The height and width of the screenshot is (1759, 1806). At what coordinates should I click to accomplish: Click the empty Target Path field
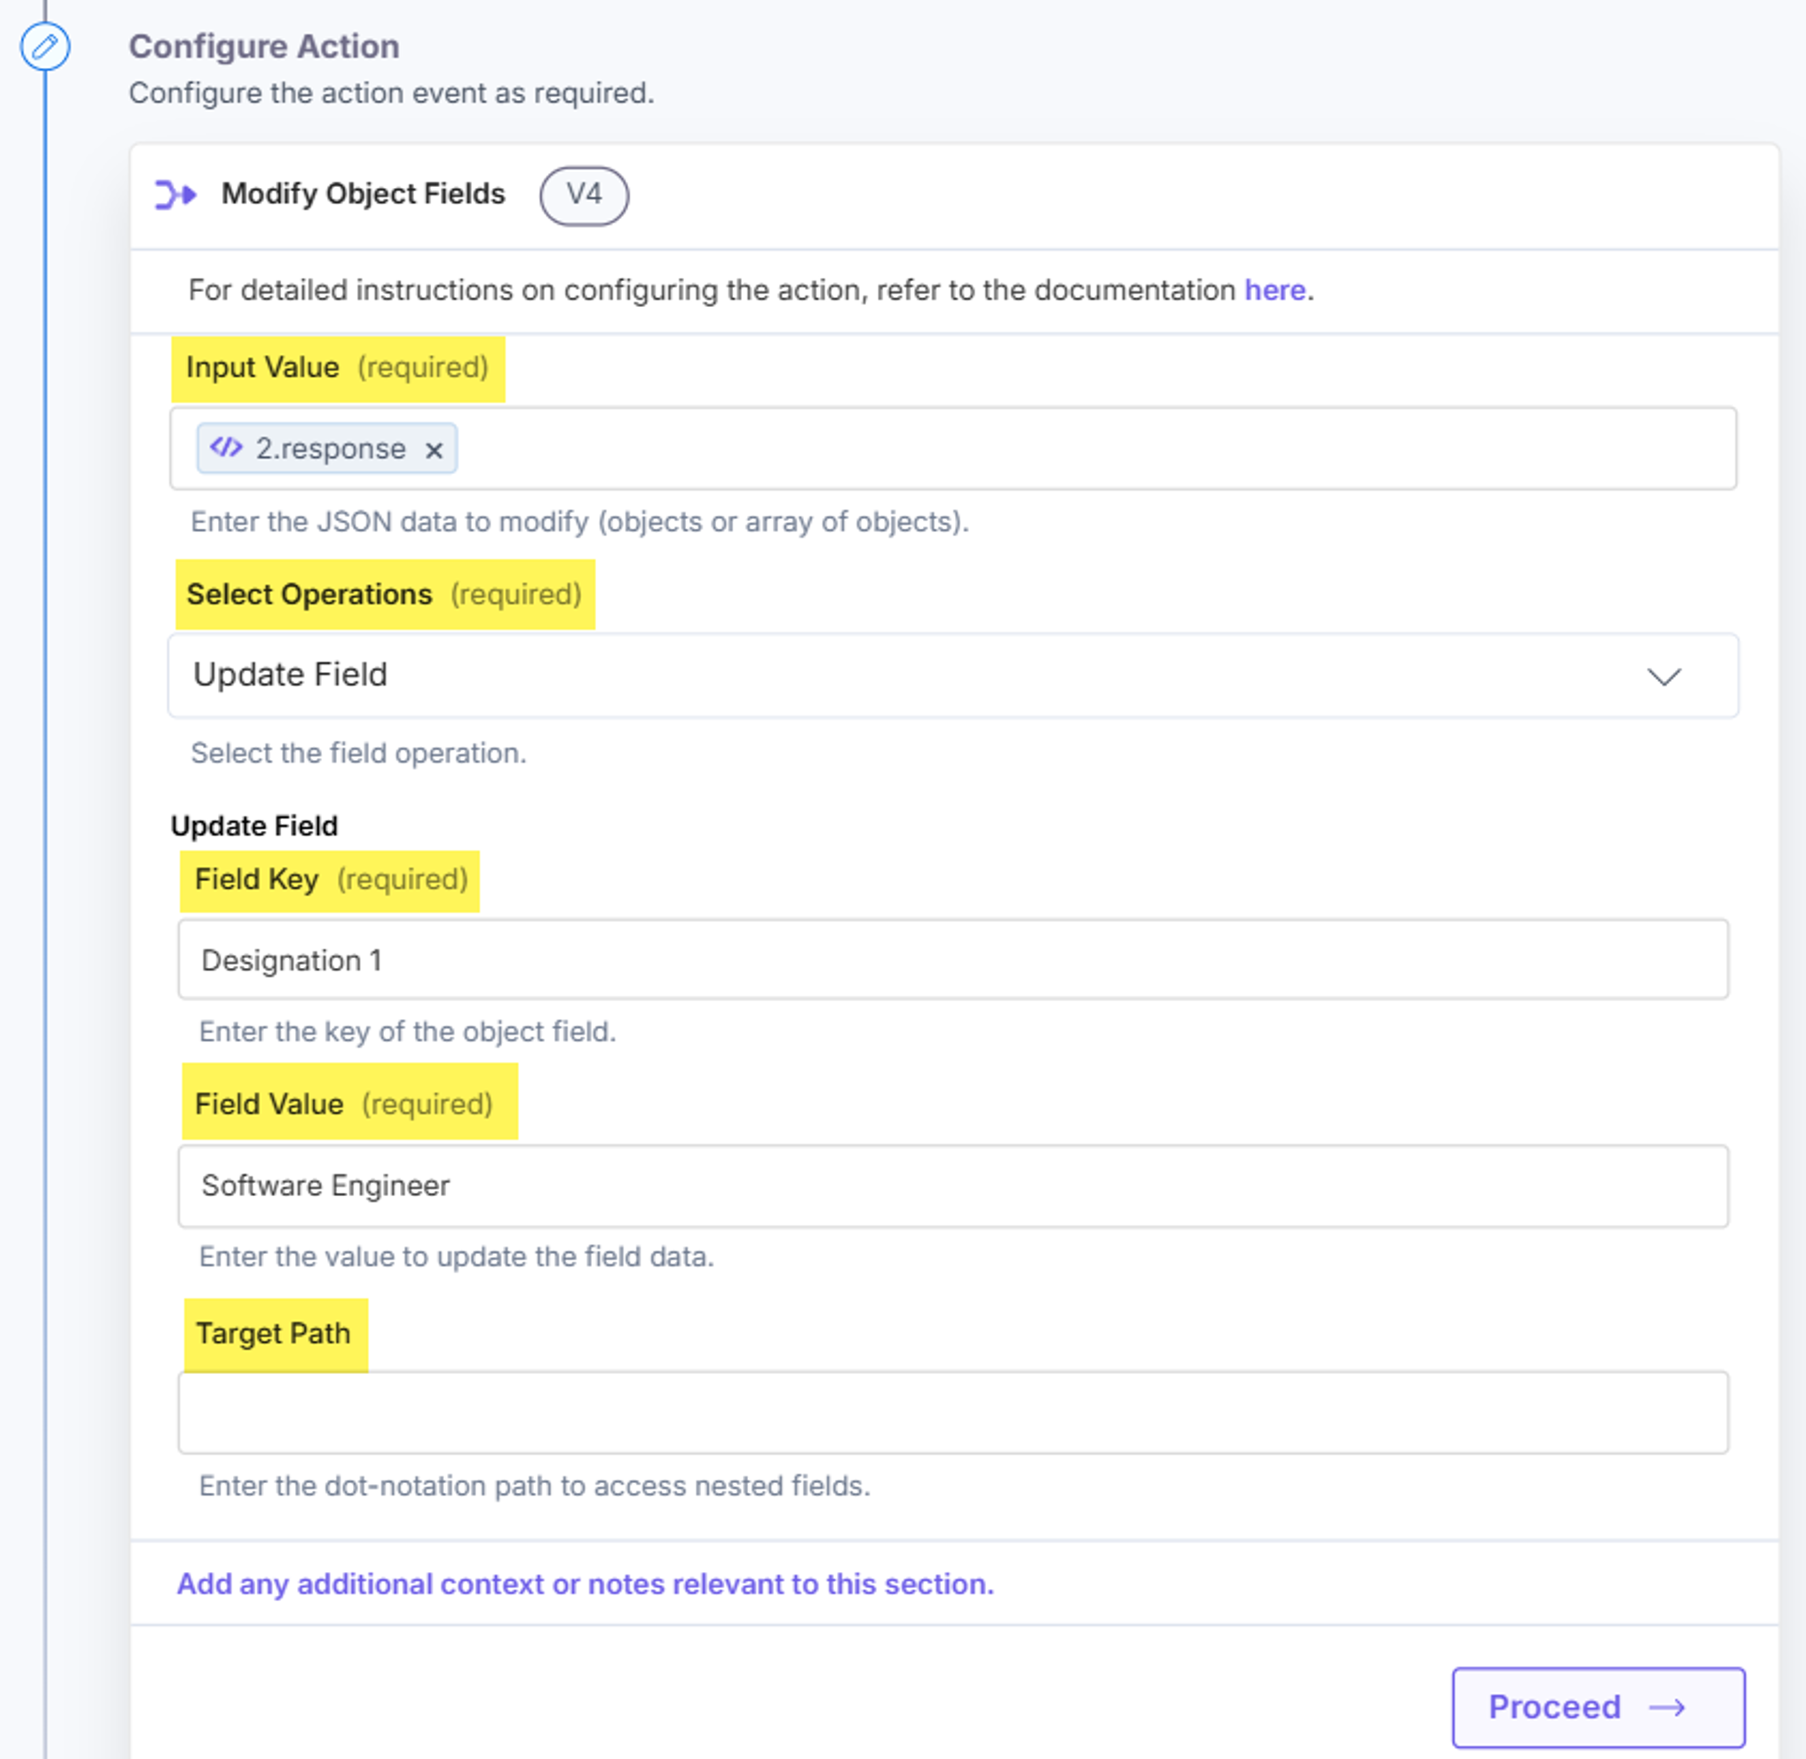click(x=952, y=1413)
